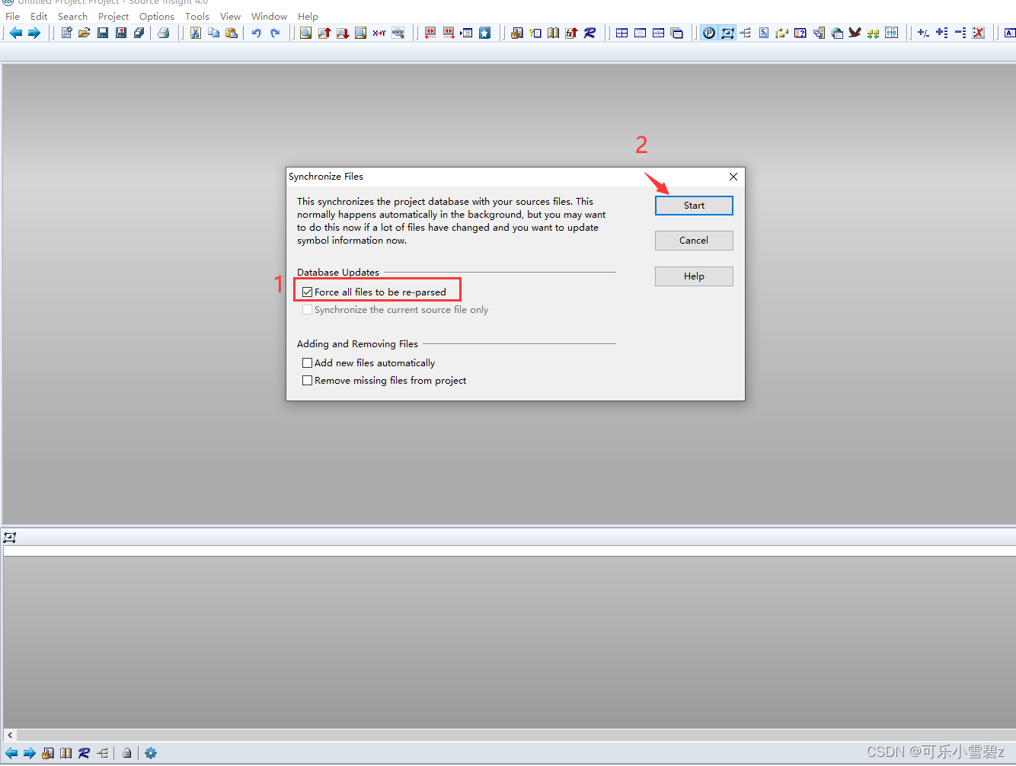Click the Cancel button
Viewport: 1016px width, 766px height.
(x=694, y=241)
